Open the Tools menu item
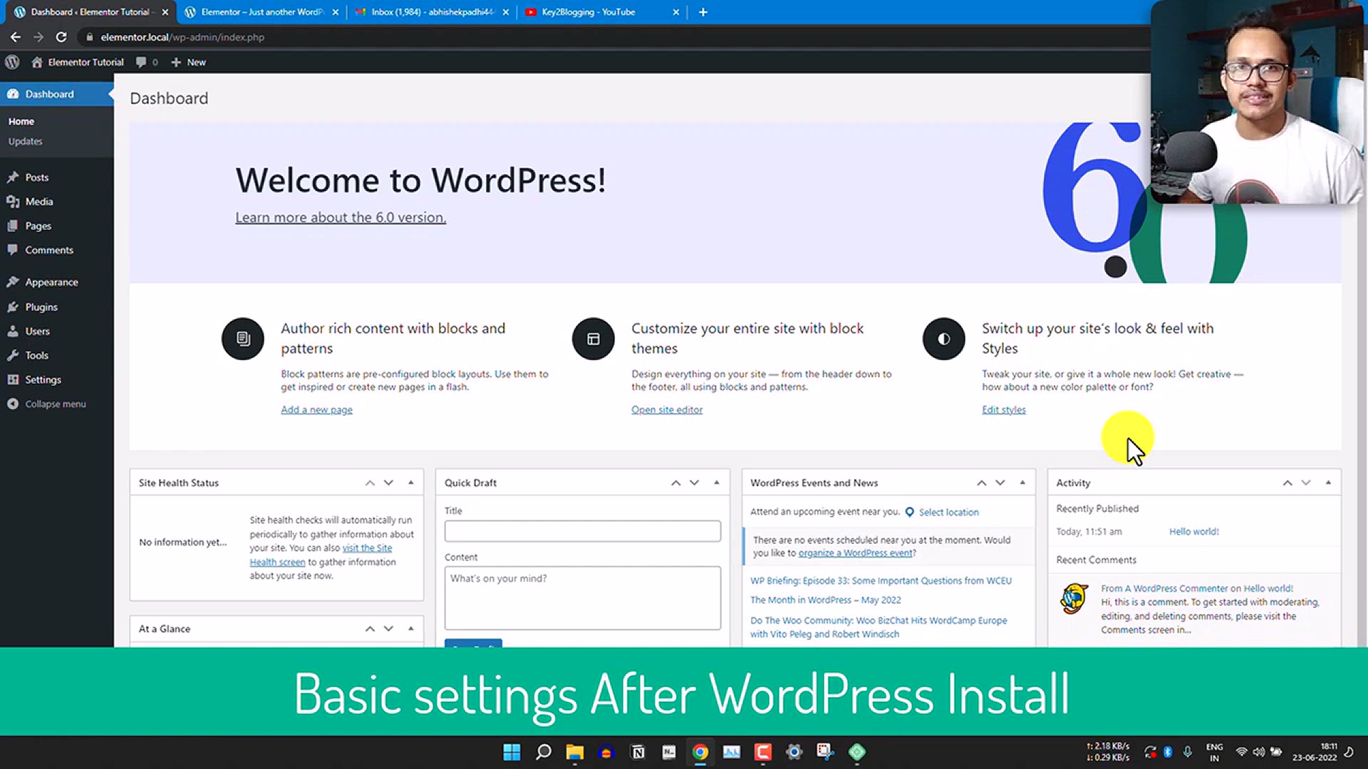This screenshot has height=769, width=1368. point(36,355)
